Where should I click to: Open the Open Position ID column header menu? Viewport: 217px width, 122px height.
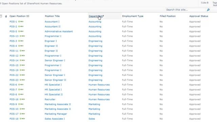(19, 16)
